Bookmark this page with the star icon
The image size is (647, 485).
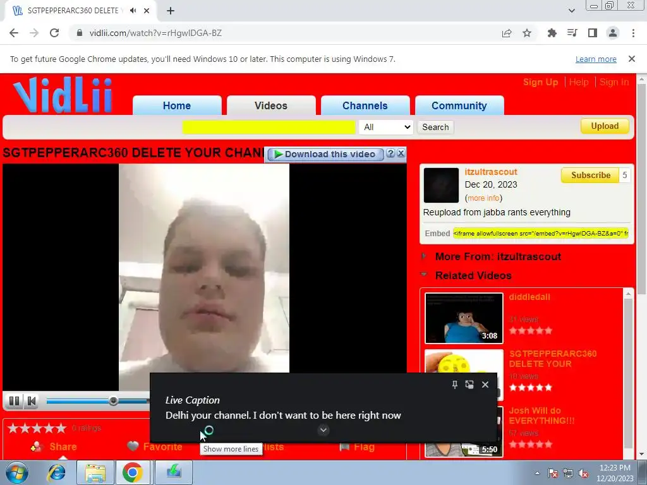click(527, 33)
